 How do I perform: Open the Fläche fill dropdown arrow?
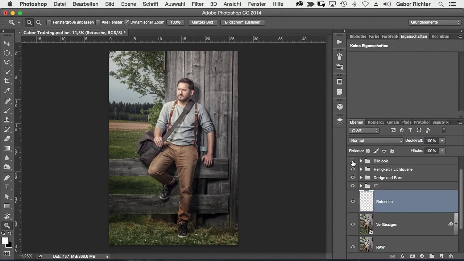click(x=442, y=151)
